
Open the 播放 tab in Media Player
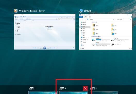[x=62, y=17]
